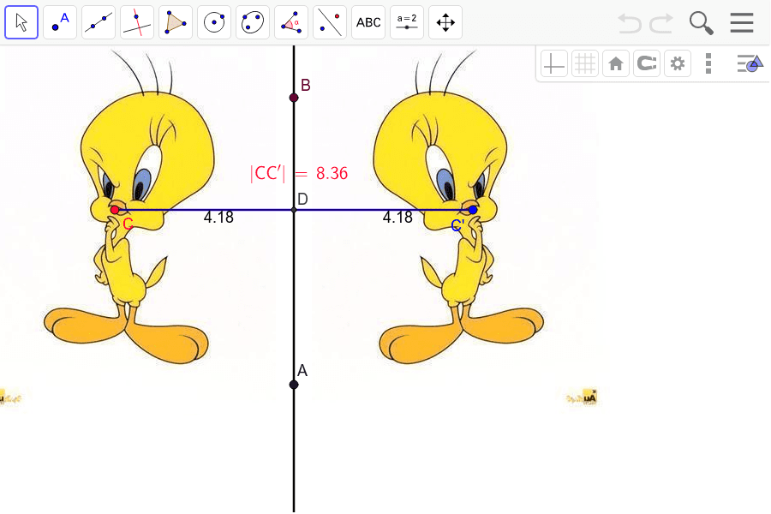771x514 pixels.
Task: Select the Move arrow tool
Action: click(x=21, y=22)
